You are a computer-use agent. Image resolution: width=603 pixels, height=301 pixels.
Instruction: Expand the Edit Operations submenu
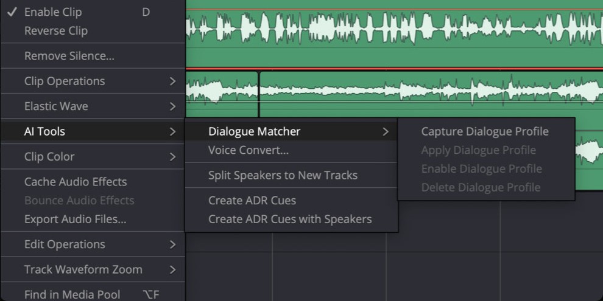pos(65,244)
